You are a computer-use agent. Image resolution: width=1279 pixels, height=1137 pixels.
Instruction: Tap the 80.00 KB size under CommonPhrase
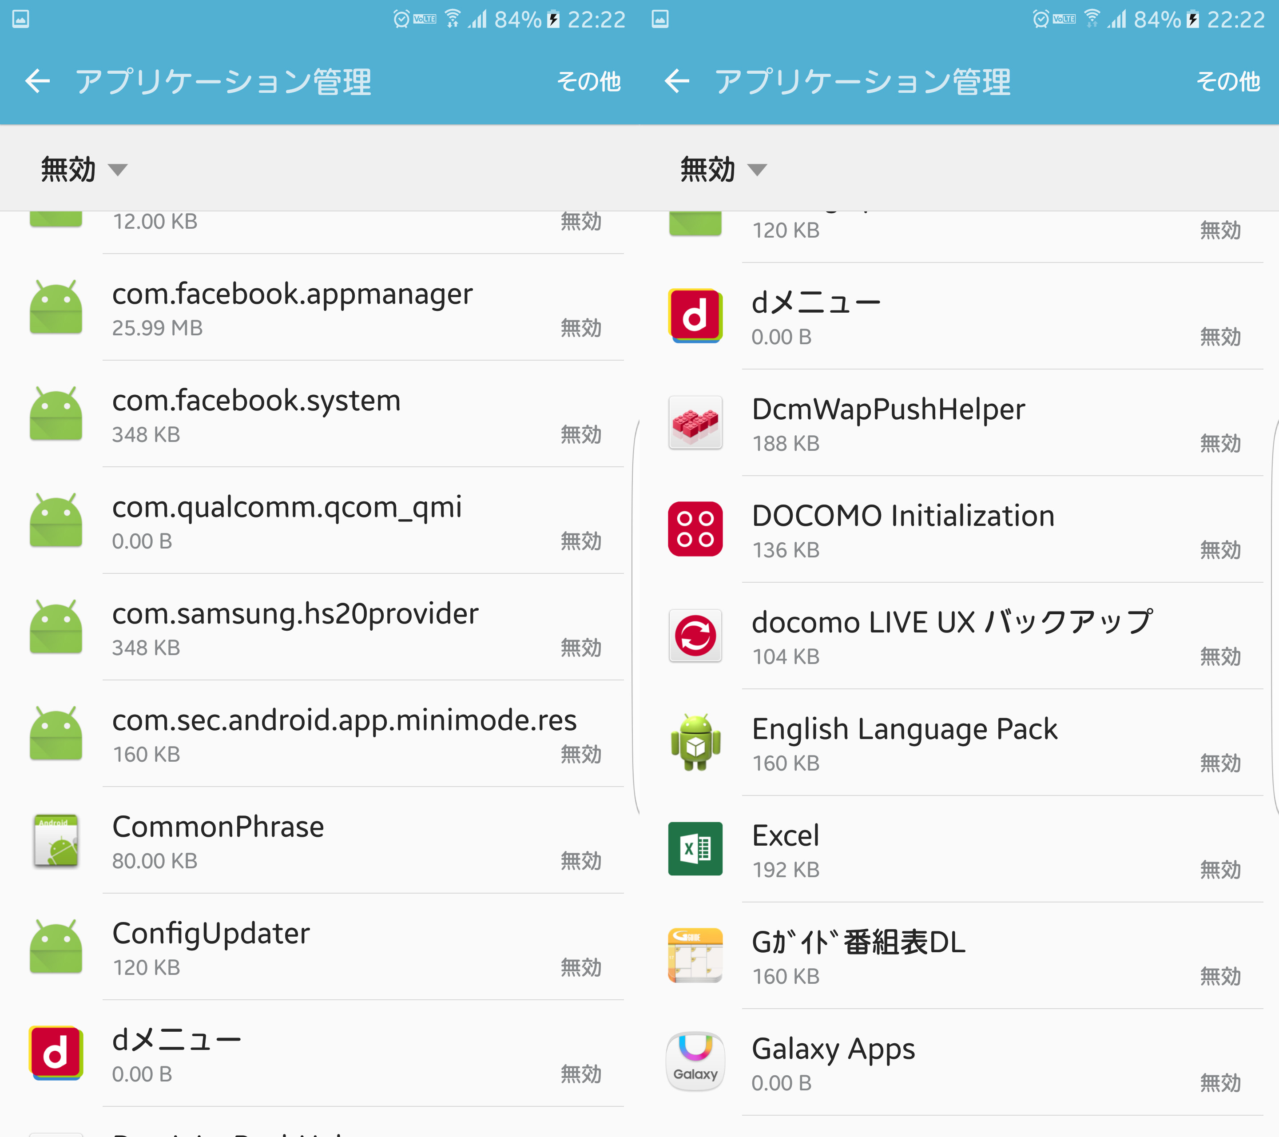click(x=155, y=861)
